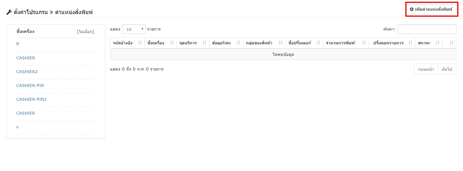Sort by กลุ่มของสินค้า using its arrows
Image resolution: width=463 pixels, height=171 pixels.
tap(281, 43)
